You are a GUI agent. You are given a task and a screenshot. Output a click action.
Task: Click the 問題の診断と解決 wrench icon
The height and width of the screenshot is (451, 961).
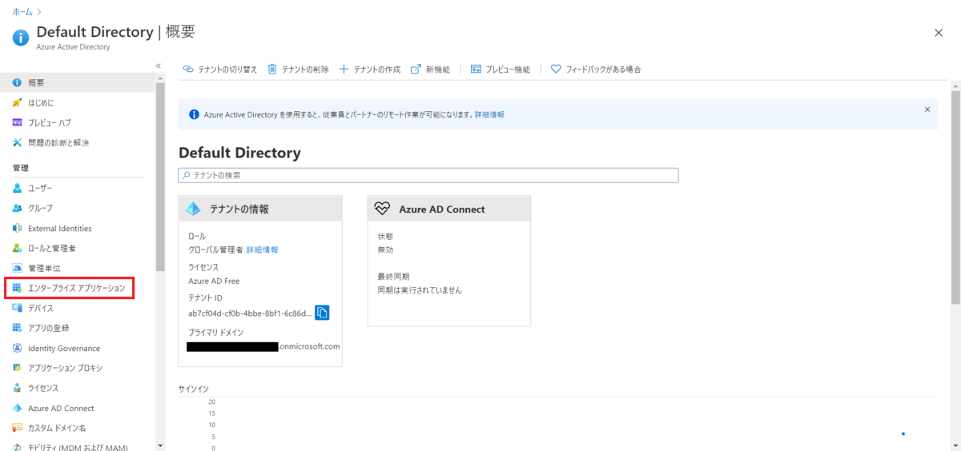point(18,143)
